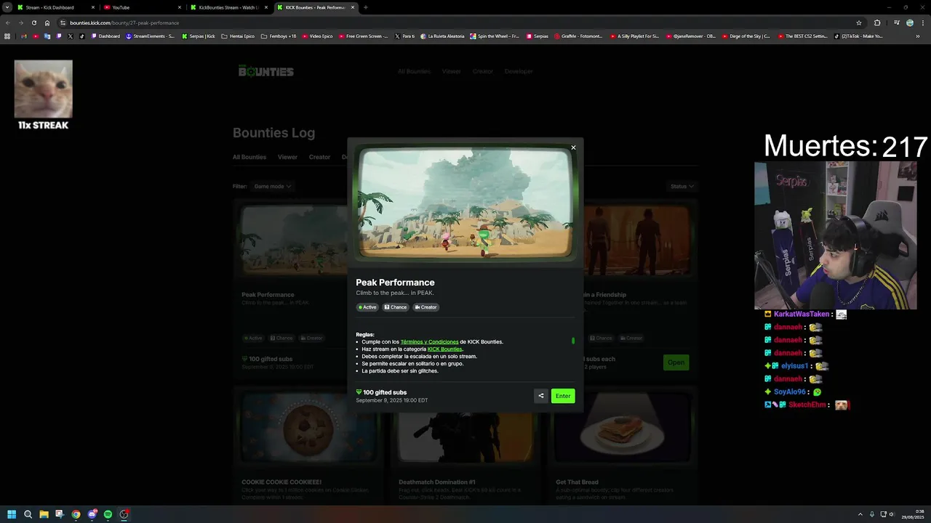The width and height of the screenshot is (931, 523).
Task: Go back in browser history
Action: (x=7, y=23)
